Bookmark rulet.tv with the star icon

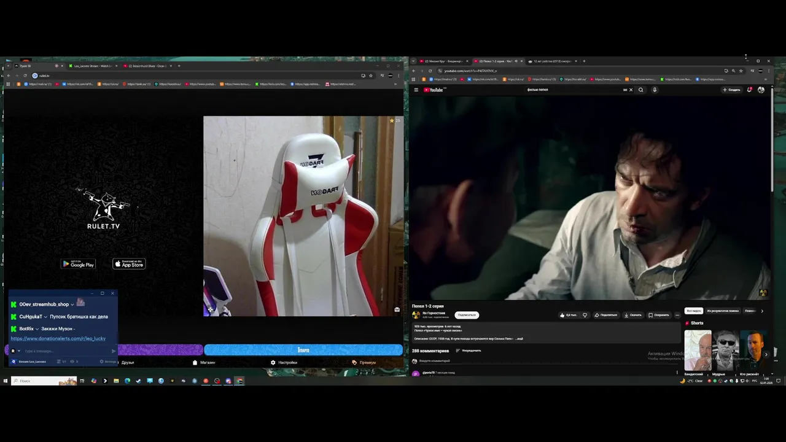[371, 76]
